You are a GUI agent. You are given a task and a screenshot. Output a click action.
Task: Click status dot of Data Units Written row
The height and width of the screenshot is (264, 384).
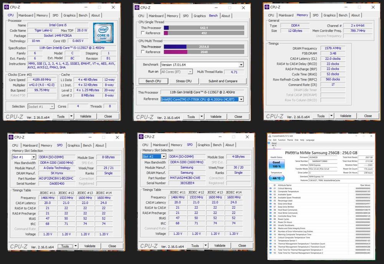[x=271, y=207]
